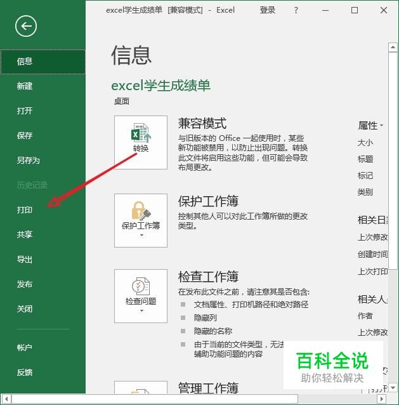Select 新建 in the sidebar
Viewport: 399px width, 405px height.
click(x=43, y=86)
